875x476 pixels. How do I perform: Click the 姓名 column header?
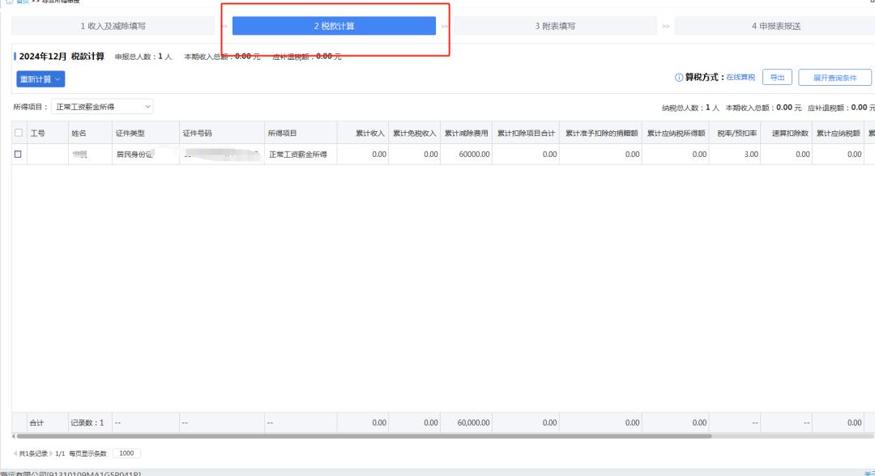point(79,133)
